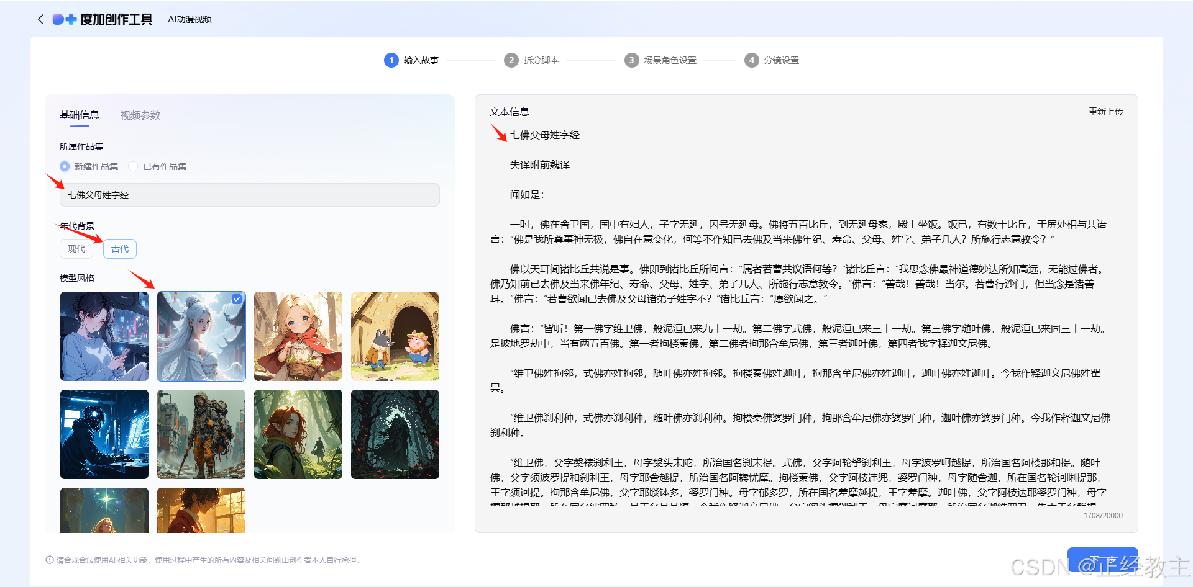
Task: Click the 拆分脚本 step label
Action: click(541, 60)
